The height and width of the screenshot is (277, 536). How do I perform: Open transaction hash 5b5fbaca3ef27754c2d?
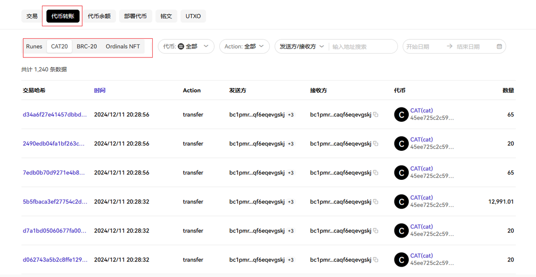(55, 202)
